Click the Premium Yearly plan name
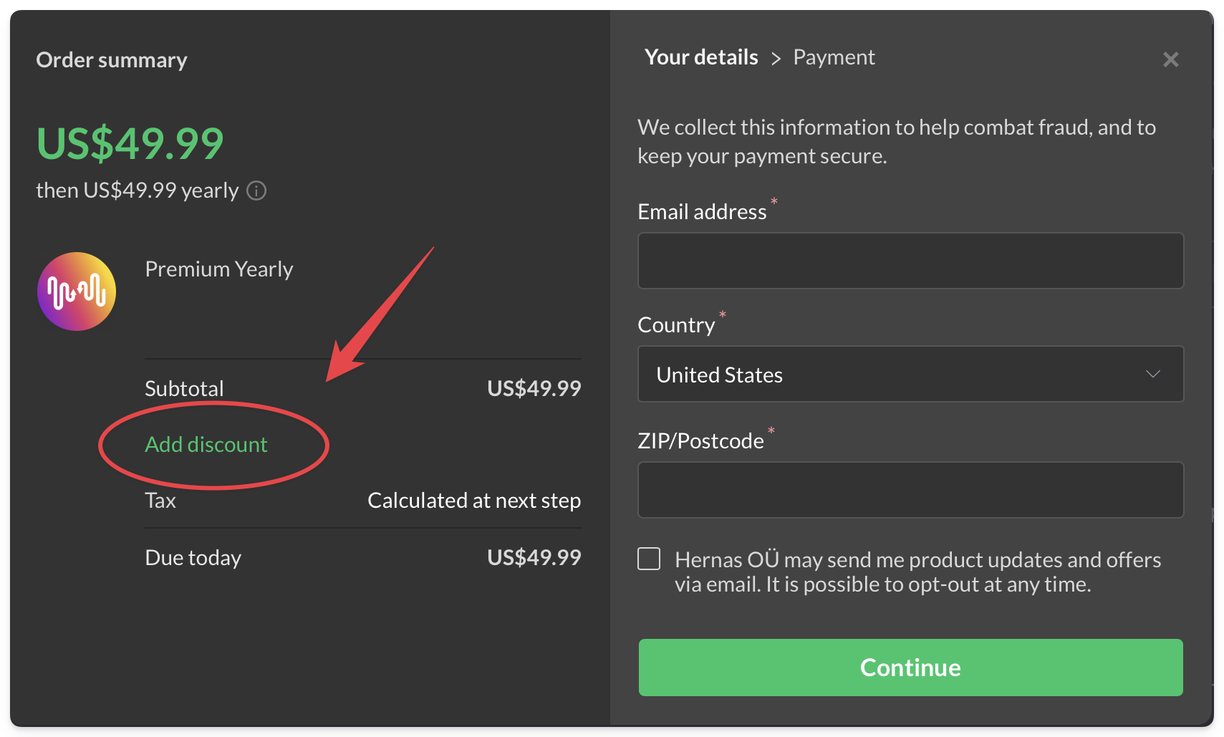 (219, 269)
